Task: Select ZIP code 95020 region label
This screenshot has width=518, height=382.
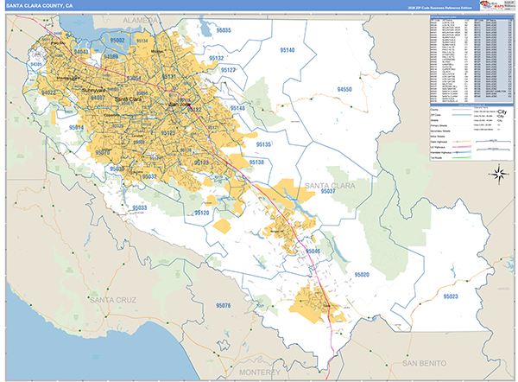Action: (x=362, y=274)
